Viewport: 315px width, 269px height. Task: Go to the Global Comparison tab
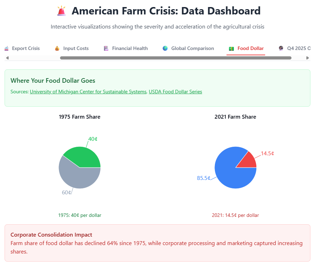(x=192, y=49)
